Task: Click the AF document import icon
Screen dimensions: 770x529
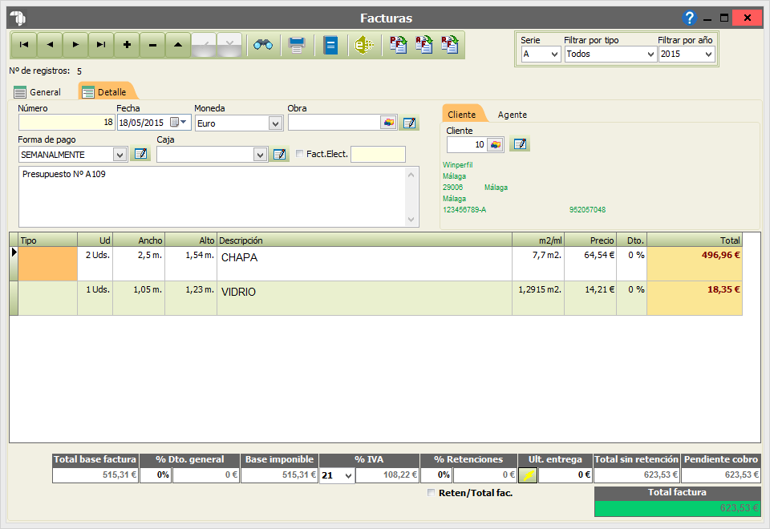Action: pyautogui.click(x=423, y=45)
